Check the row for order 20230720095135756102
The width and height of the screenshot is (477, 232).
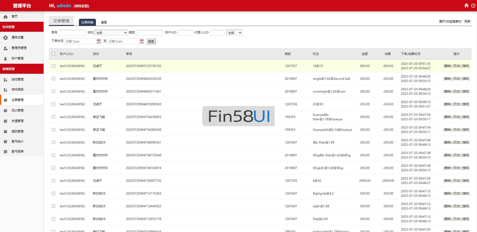pyautogui.click(x=53, y=66)
